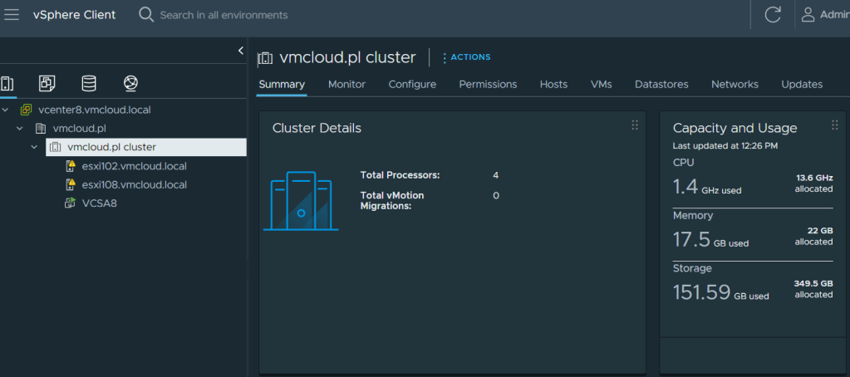Collapse the vmcloud.pl datacenter node

(x=20, y=129)
